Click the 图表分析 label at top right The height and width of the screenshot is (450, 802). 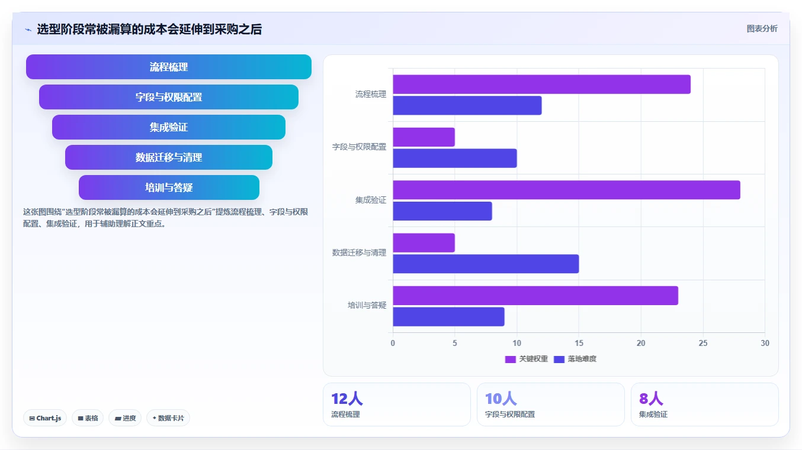pyautogui.click(x=762, y=29)
